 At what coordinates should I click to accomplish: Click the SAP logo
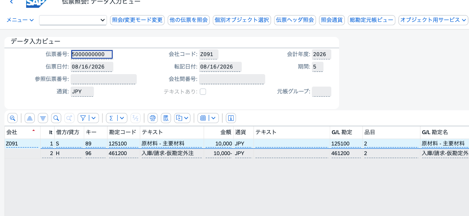coord(36,3)
